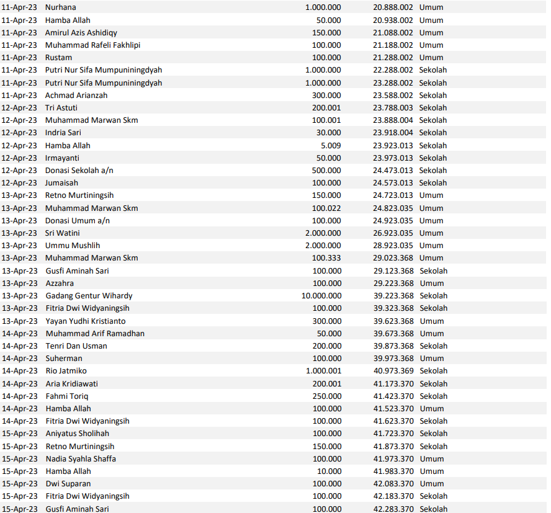Select the running balance 28.923.035
The image size is (551, 513).
393,246
